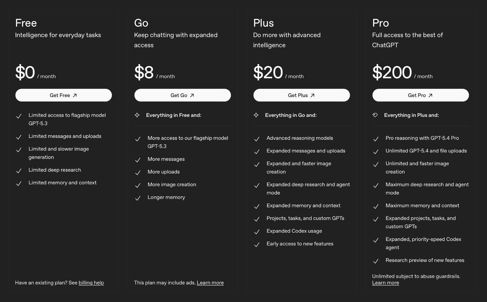
Task: Open Learn more about ads in Go plan
Action: pyautogui.click(x=210, y=283)
